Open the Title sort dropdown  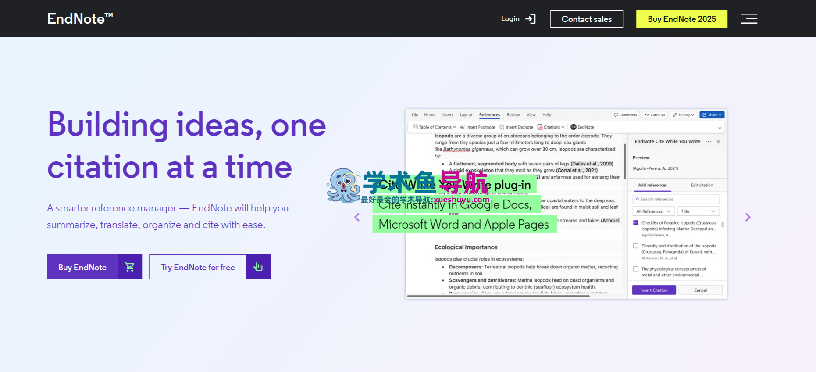698,211
